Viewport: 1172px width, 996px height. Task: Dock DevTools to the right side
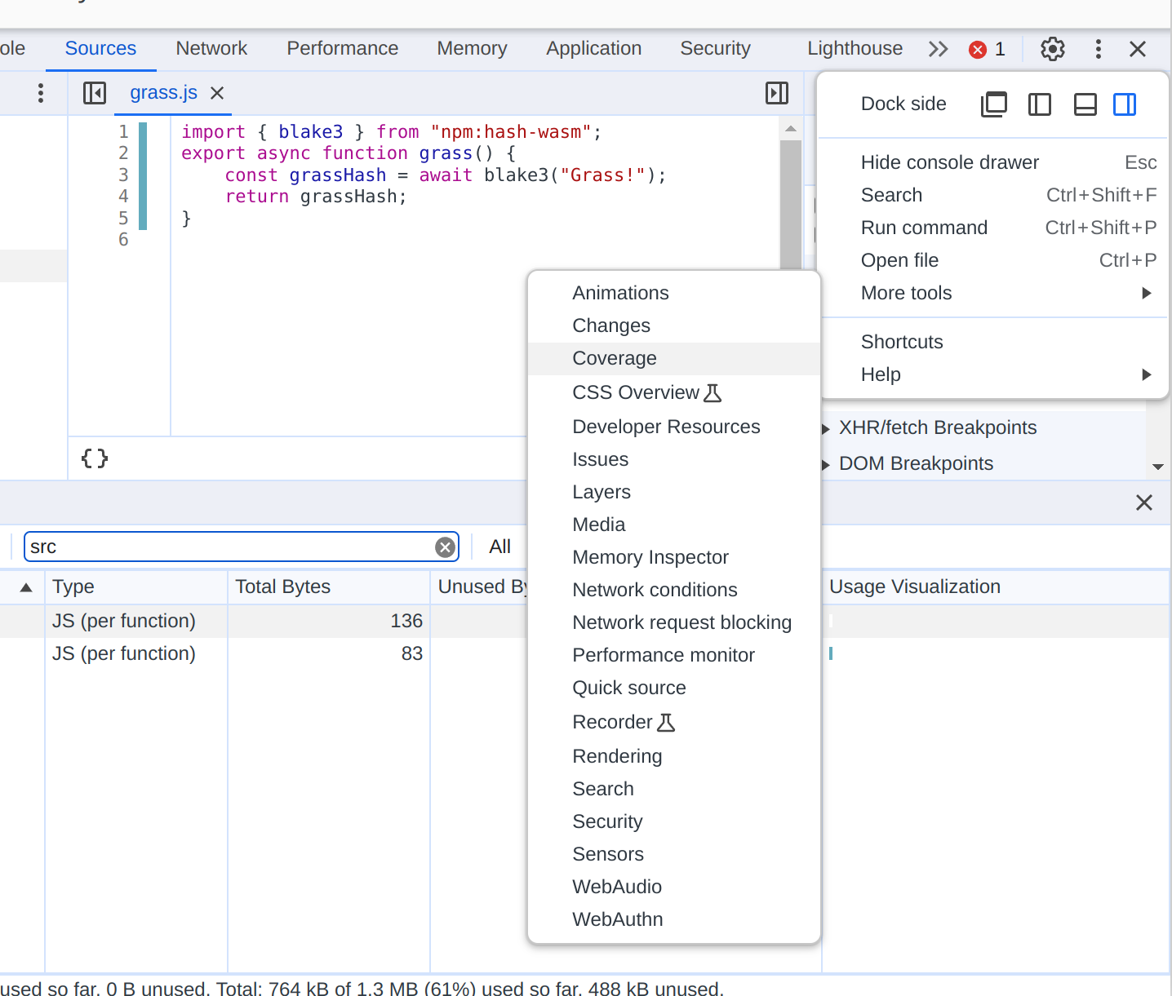pos(1125,104)
